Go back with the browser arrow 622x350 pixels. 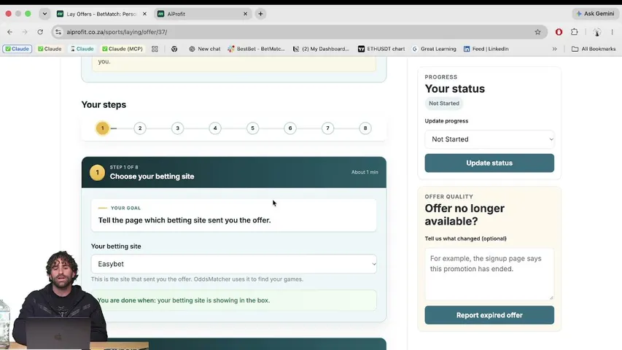tap(10, 32)
